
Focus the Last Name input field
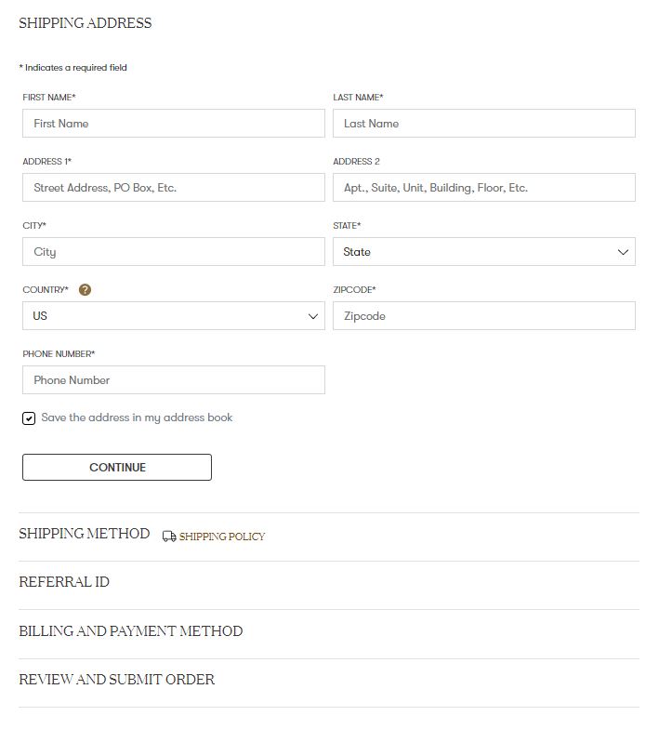click(x=483, y=124)
